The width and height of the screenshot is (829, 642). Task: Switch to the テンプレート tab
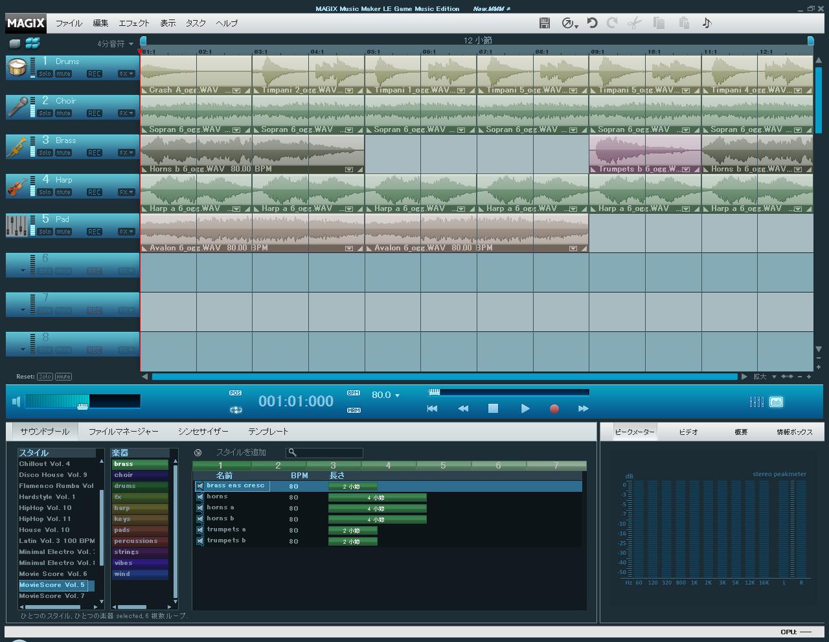coord(268,431)
